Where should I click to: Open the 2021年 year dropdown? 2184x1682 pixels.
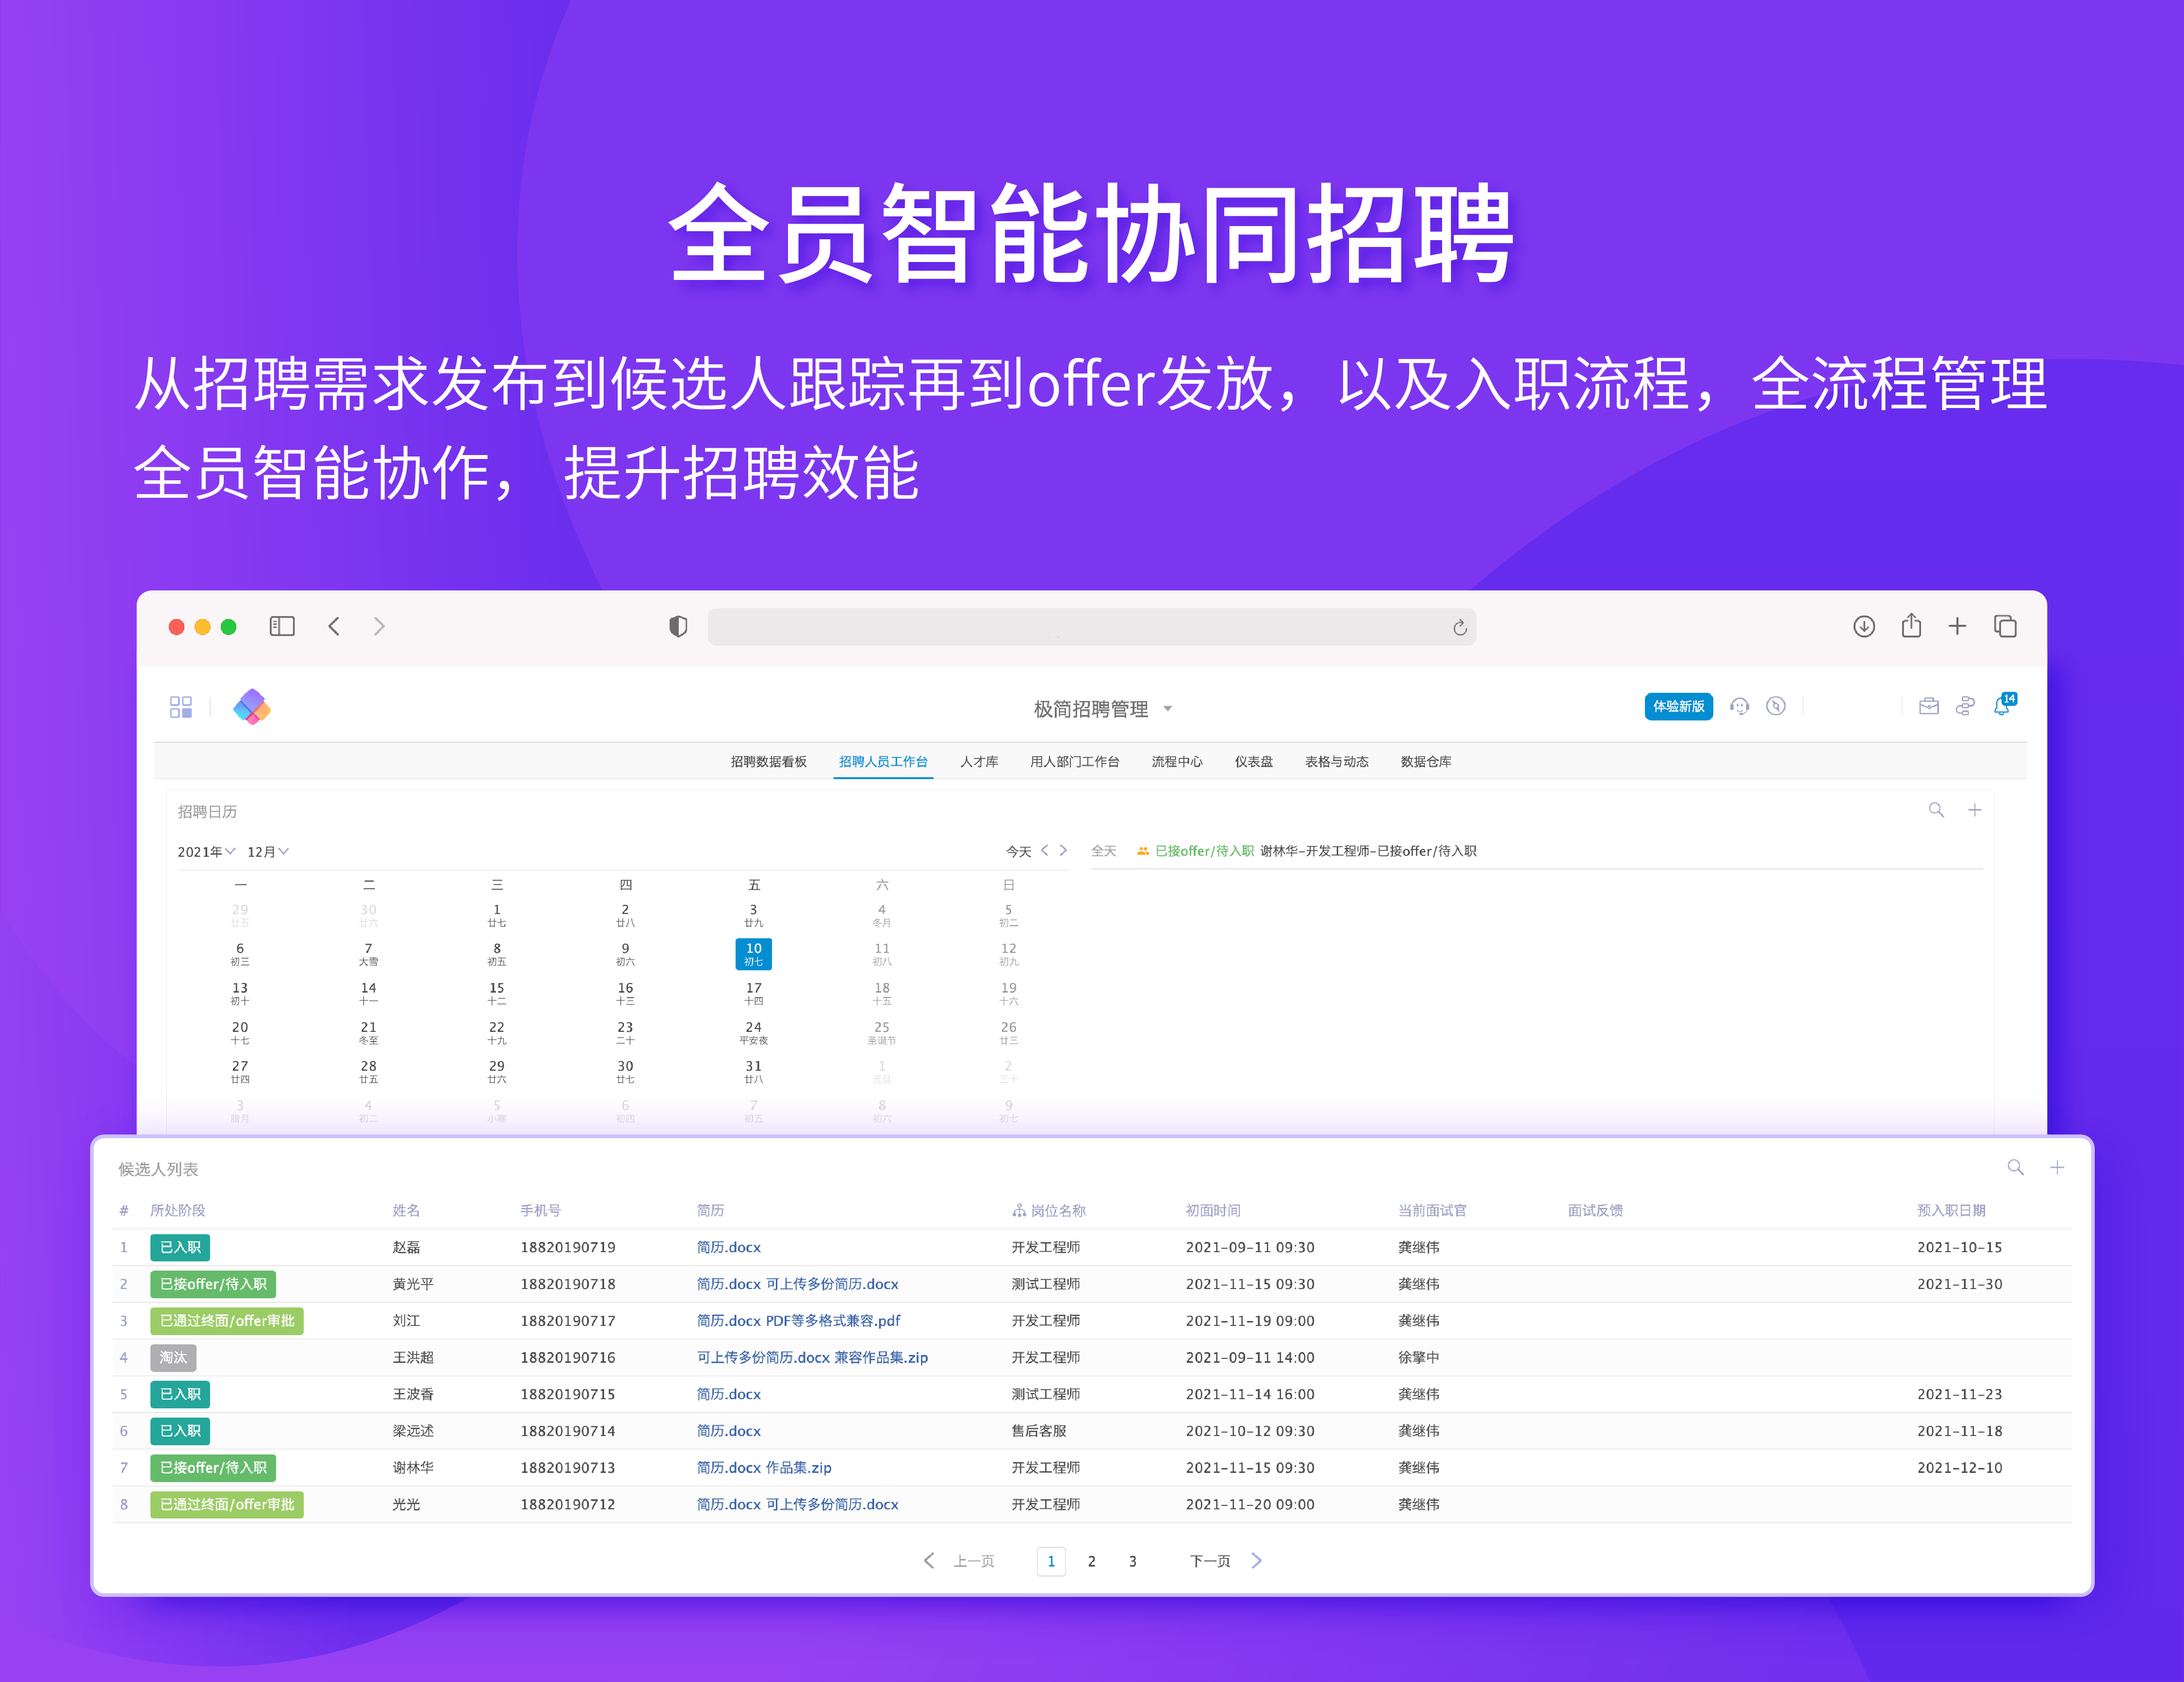click(x=206, y=851)
